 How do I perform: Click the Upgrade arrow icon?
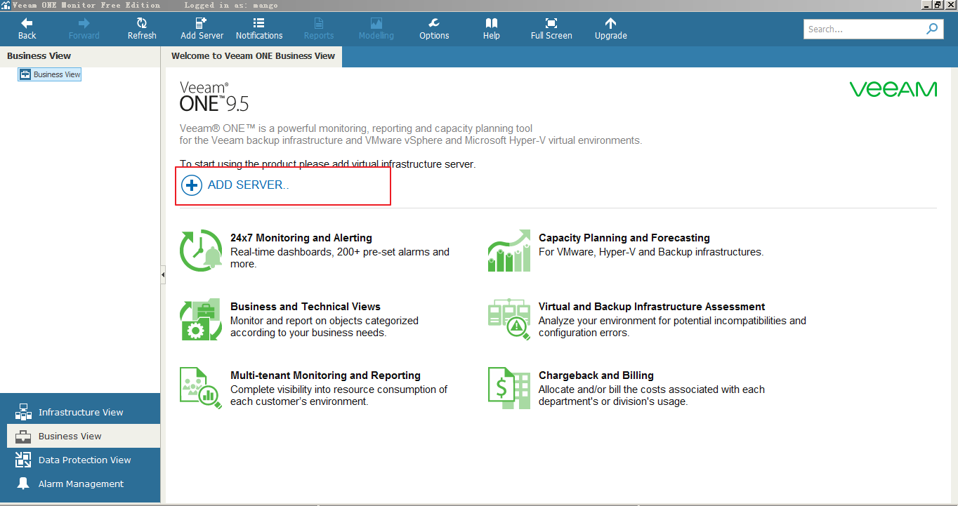(610, 23)
